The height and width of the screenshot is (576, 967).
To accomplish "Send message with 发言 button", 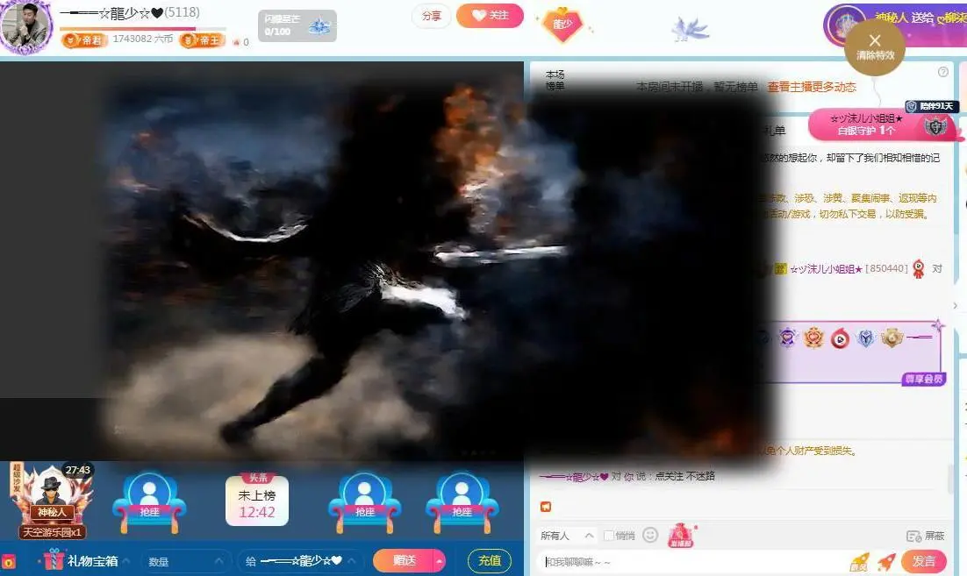I will tap(923, 561).
